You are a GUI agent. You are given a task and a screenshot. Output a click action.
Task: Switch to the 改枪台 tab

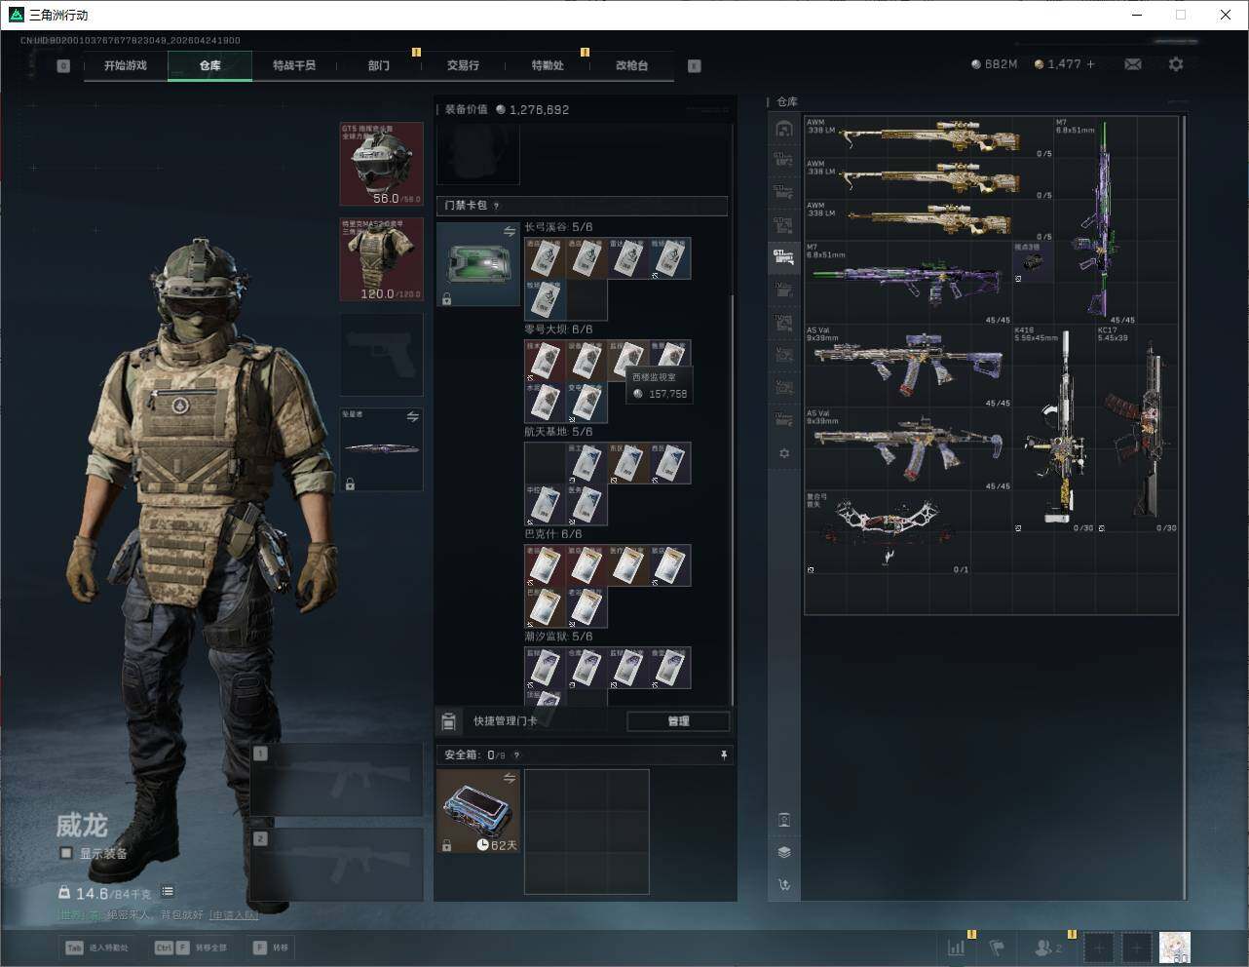[631, 65]
